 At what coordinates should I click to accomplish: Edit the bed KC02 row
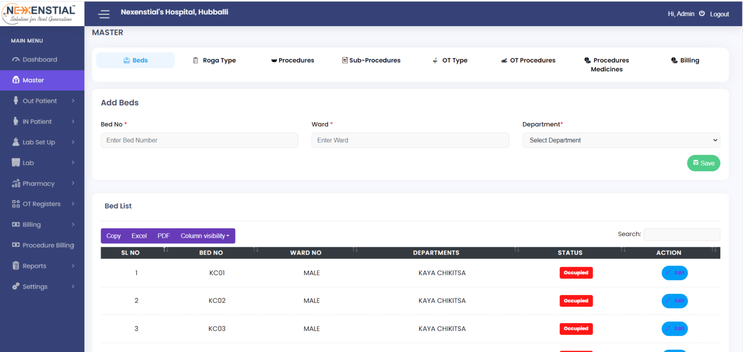point(674,301)
